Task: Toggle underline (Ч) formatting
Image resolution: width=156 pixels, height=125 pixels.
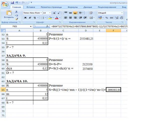Action: point(35,18)
